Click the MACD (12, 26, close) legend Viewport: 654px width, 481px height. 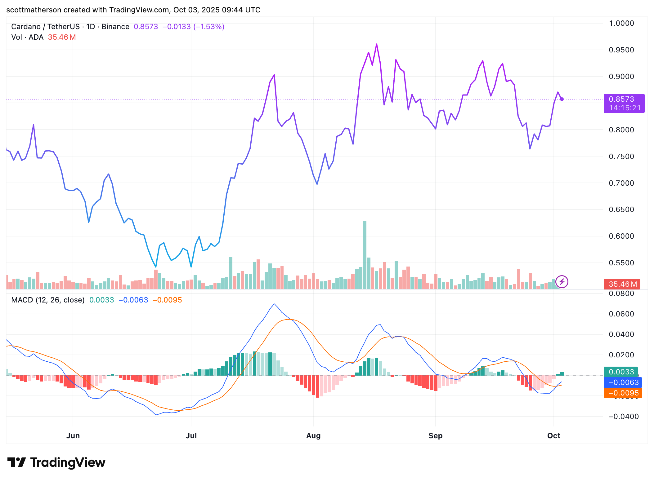[48, 300]
